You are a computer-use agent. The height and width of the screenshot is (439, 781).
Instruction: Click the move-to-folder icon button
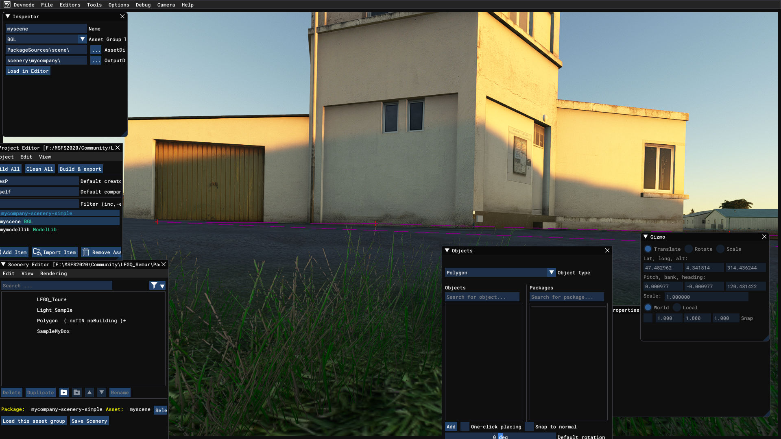click(x=77, y=392)
